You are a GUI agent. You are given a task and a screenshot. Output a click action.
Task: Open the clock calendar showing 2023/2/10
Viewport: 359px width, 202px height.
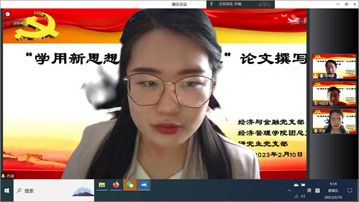coord(333,191)
